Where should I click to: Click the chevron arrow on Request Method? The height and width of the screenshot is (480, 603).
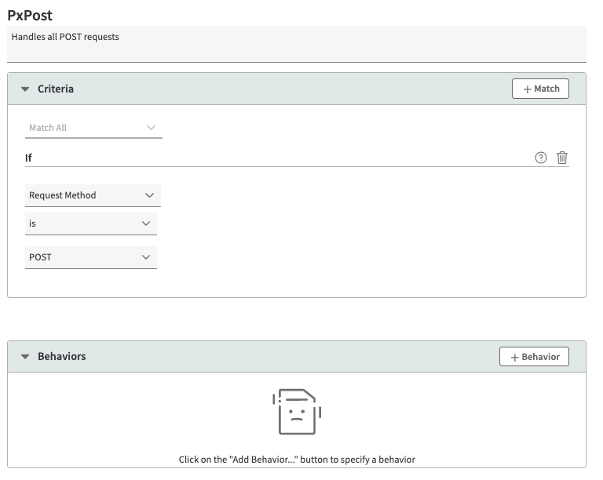click(x=150, y=195)
